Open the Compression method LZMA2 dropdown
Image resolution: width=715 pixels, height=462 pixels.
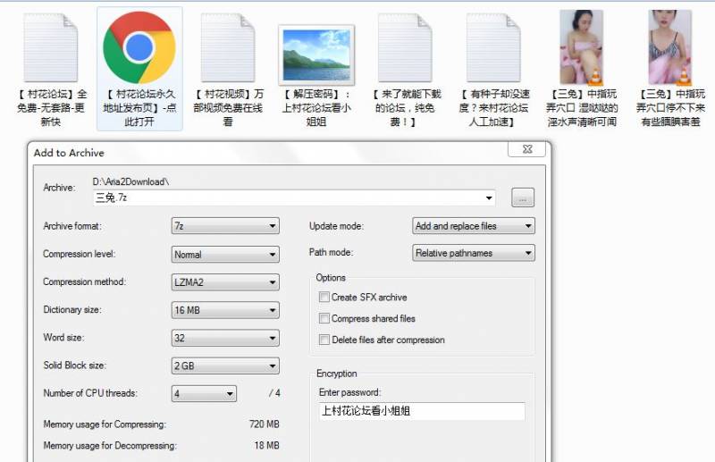click(x=225, y=282)
